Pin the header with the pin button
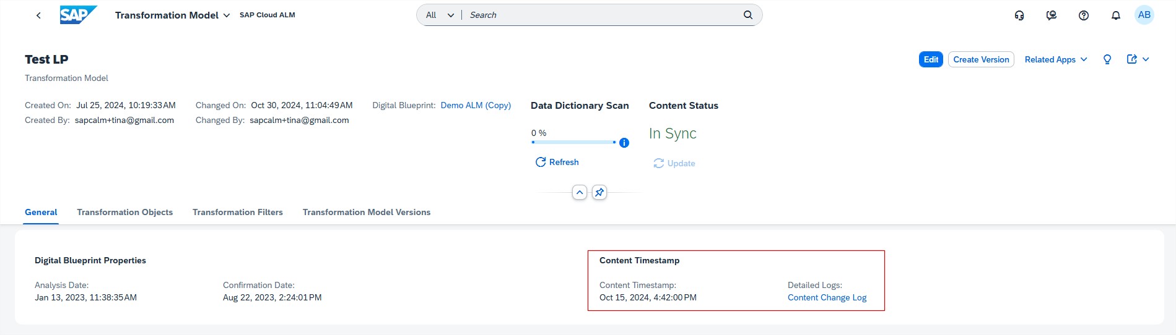The width and height of the screenshot is (1176, 335). tap(599, 192)
